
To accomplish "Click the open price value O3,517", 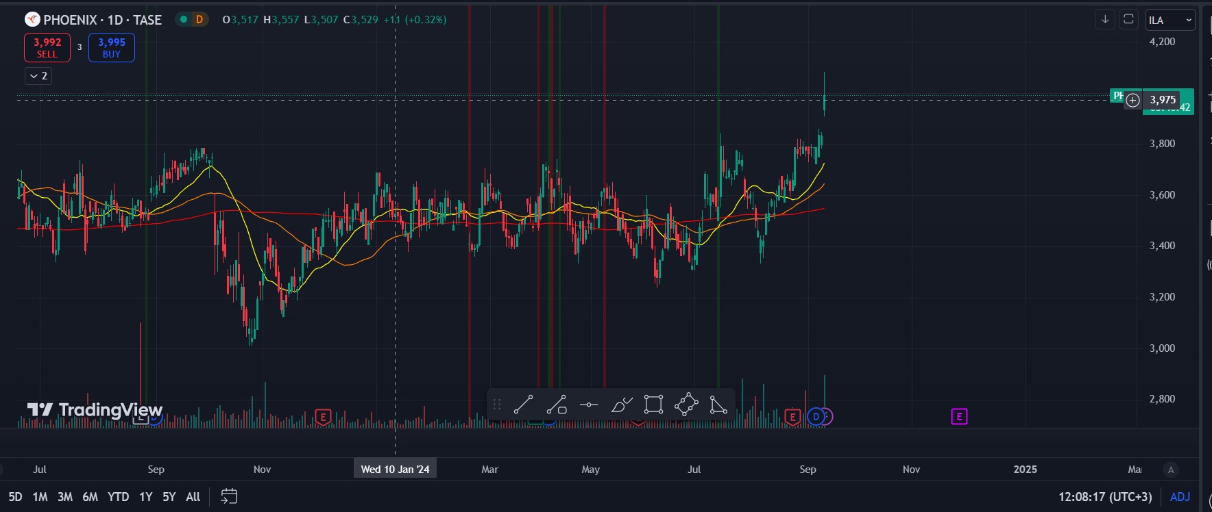I will click(x=241, y=20).
